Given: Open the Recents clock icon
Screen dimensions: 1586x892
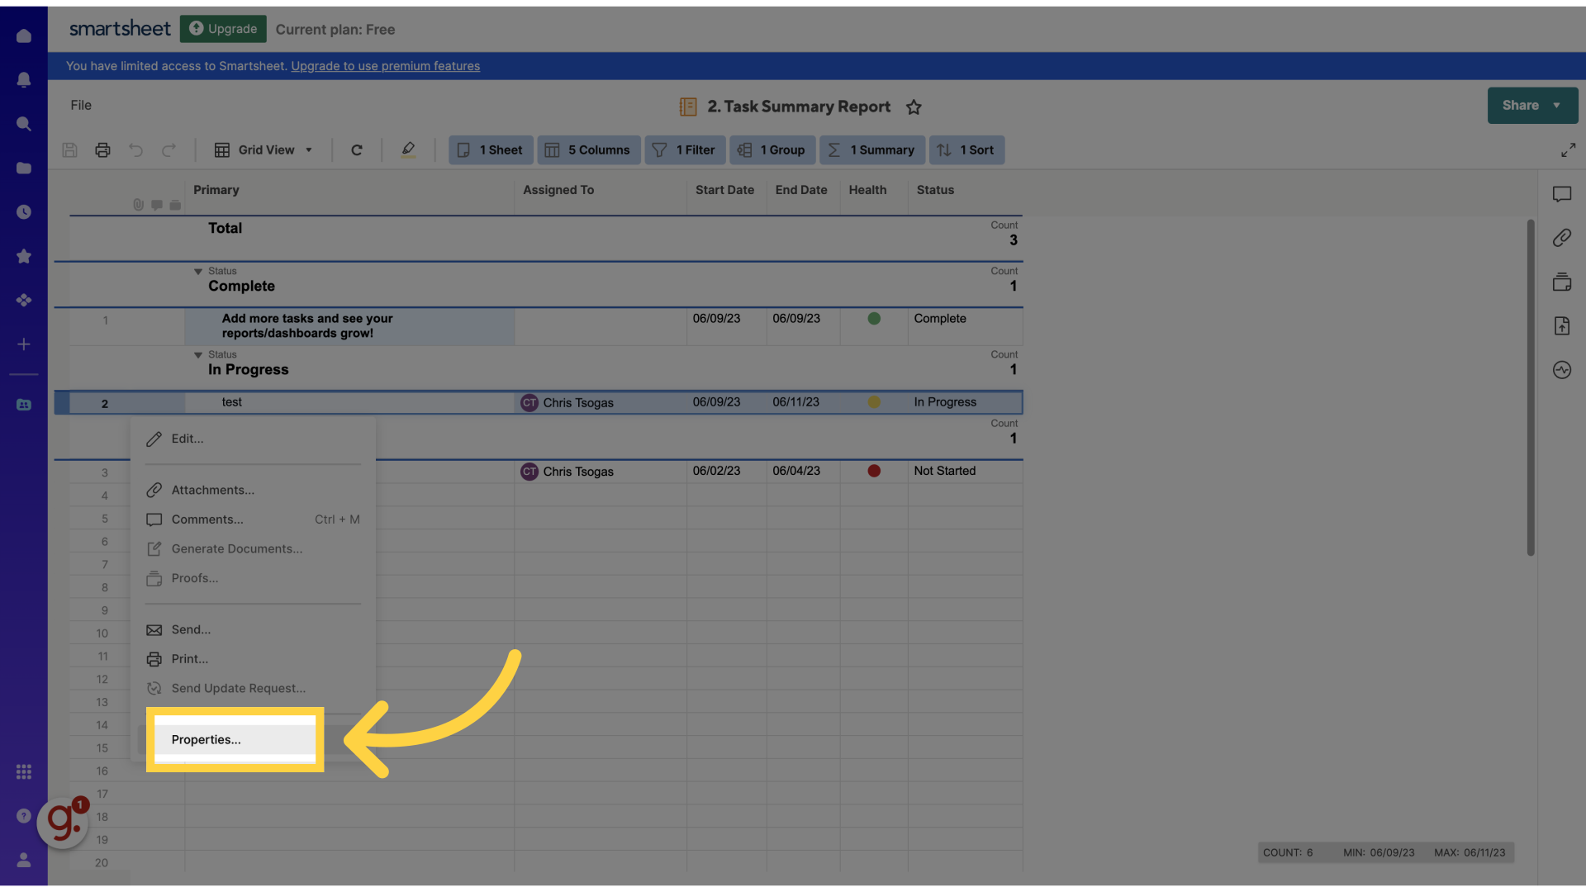Looking at the screenshot, I should pos(24,212).
